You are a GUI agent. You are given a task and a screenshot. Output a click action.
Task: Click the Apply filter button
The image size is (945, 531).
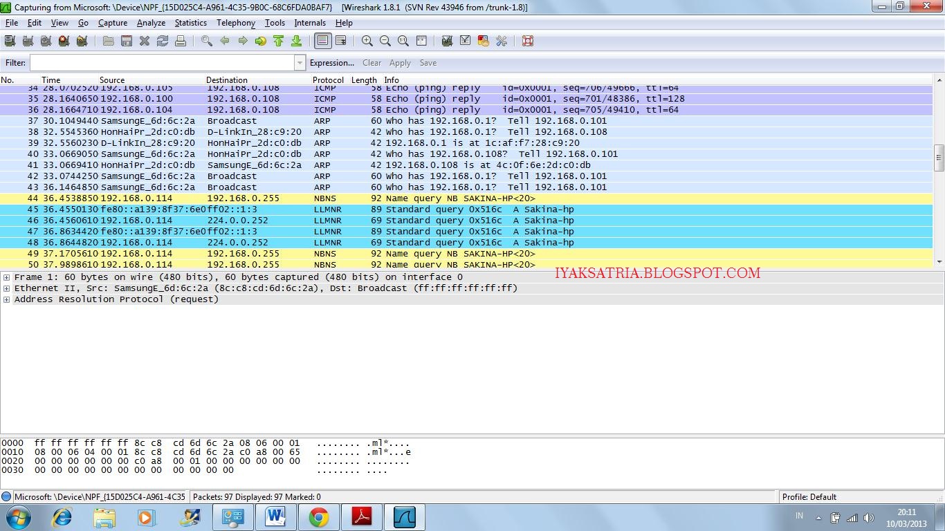click(x=400, y=63)
